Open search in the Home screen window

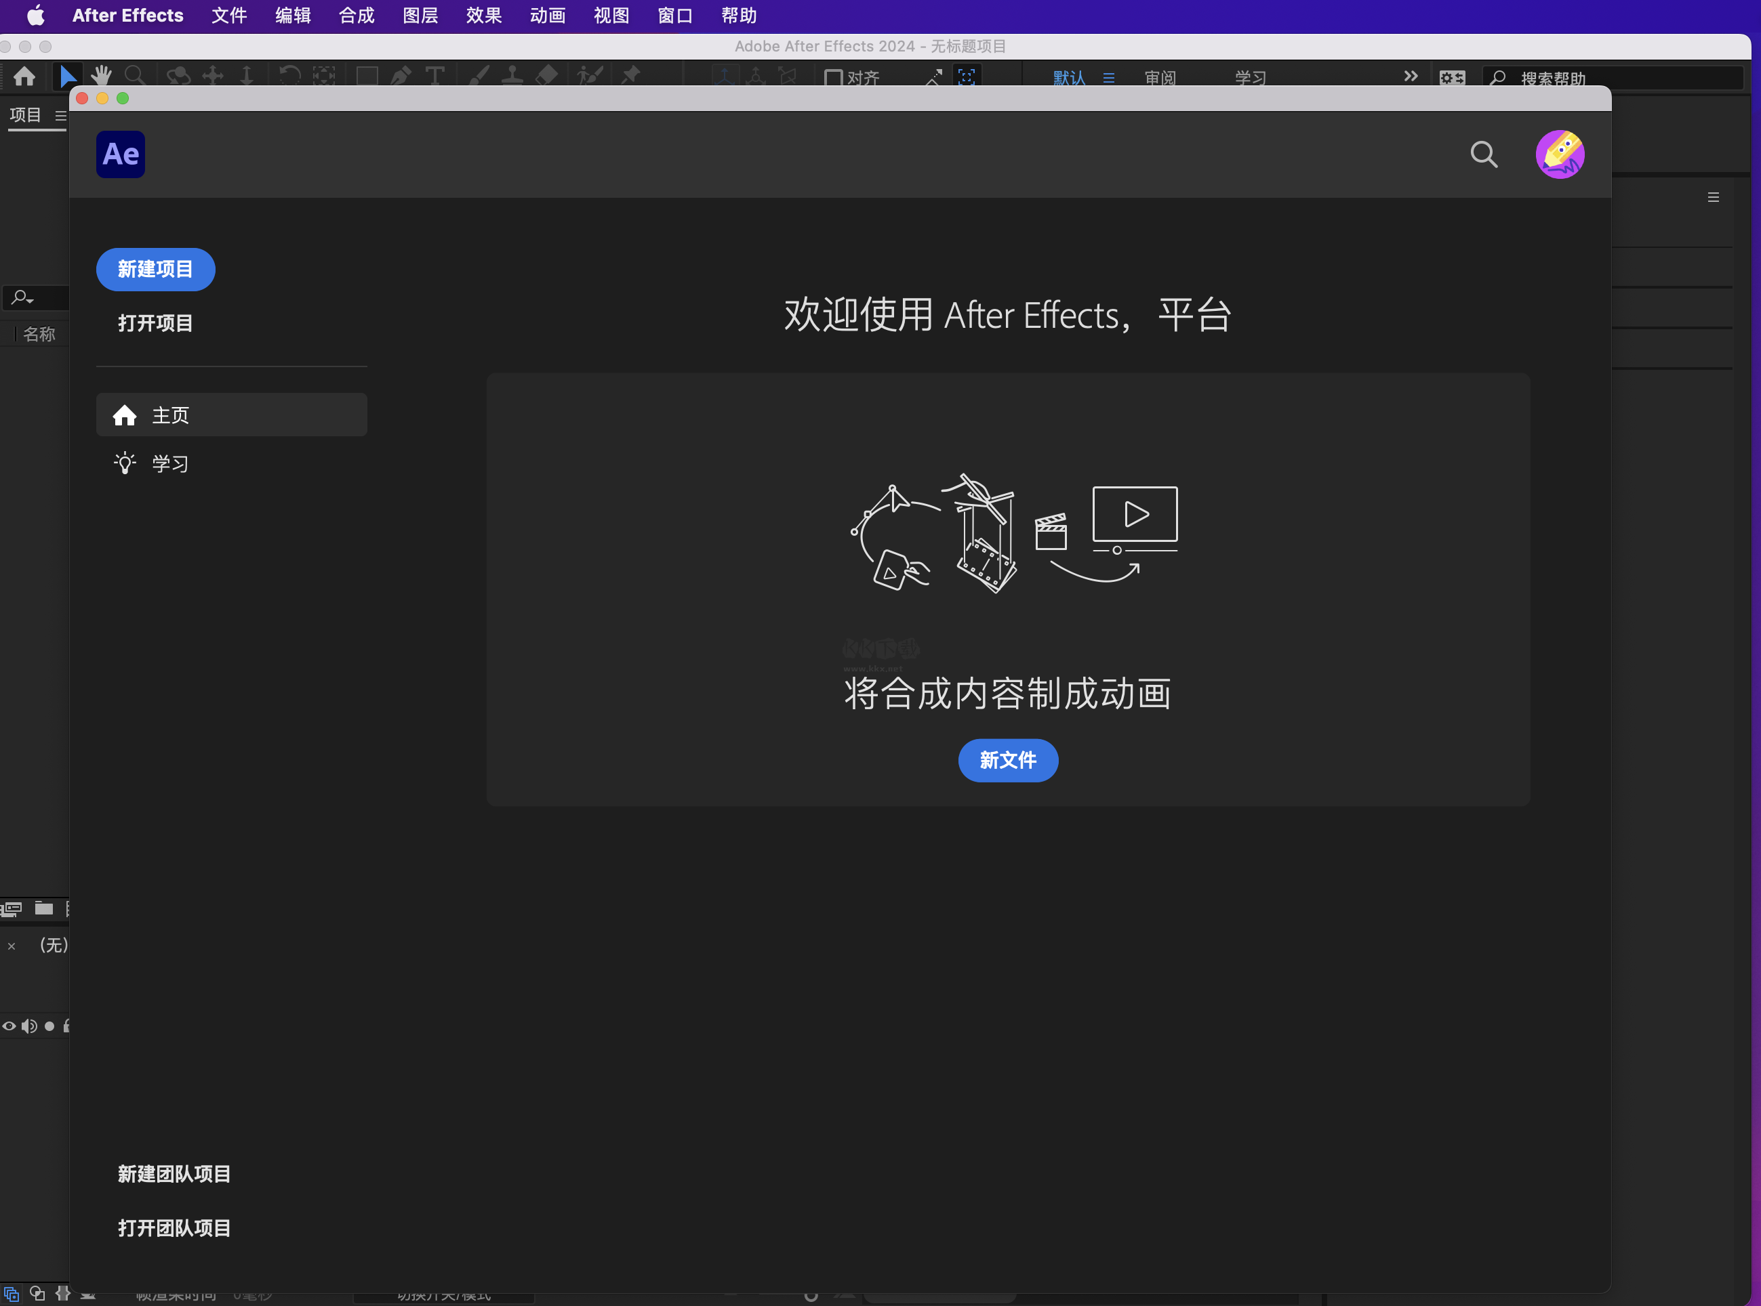pos(1484,154)
